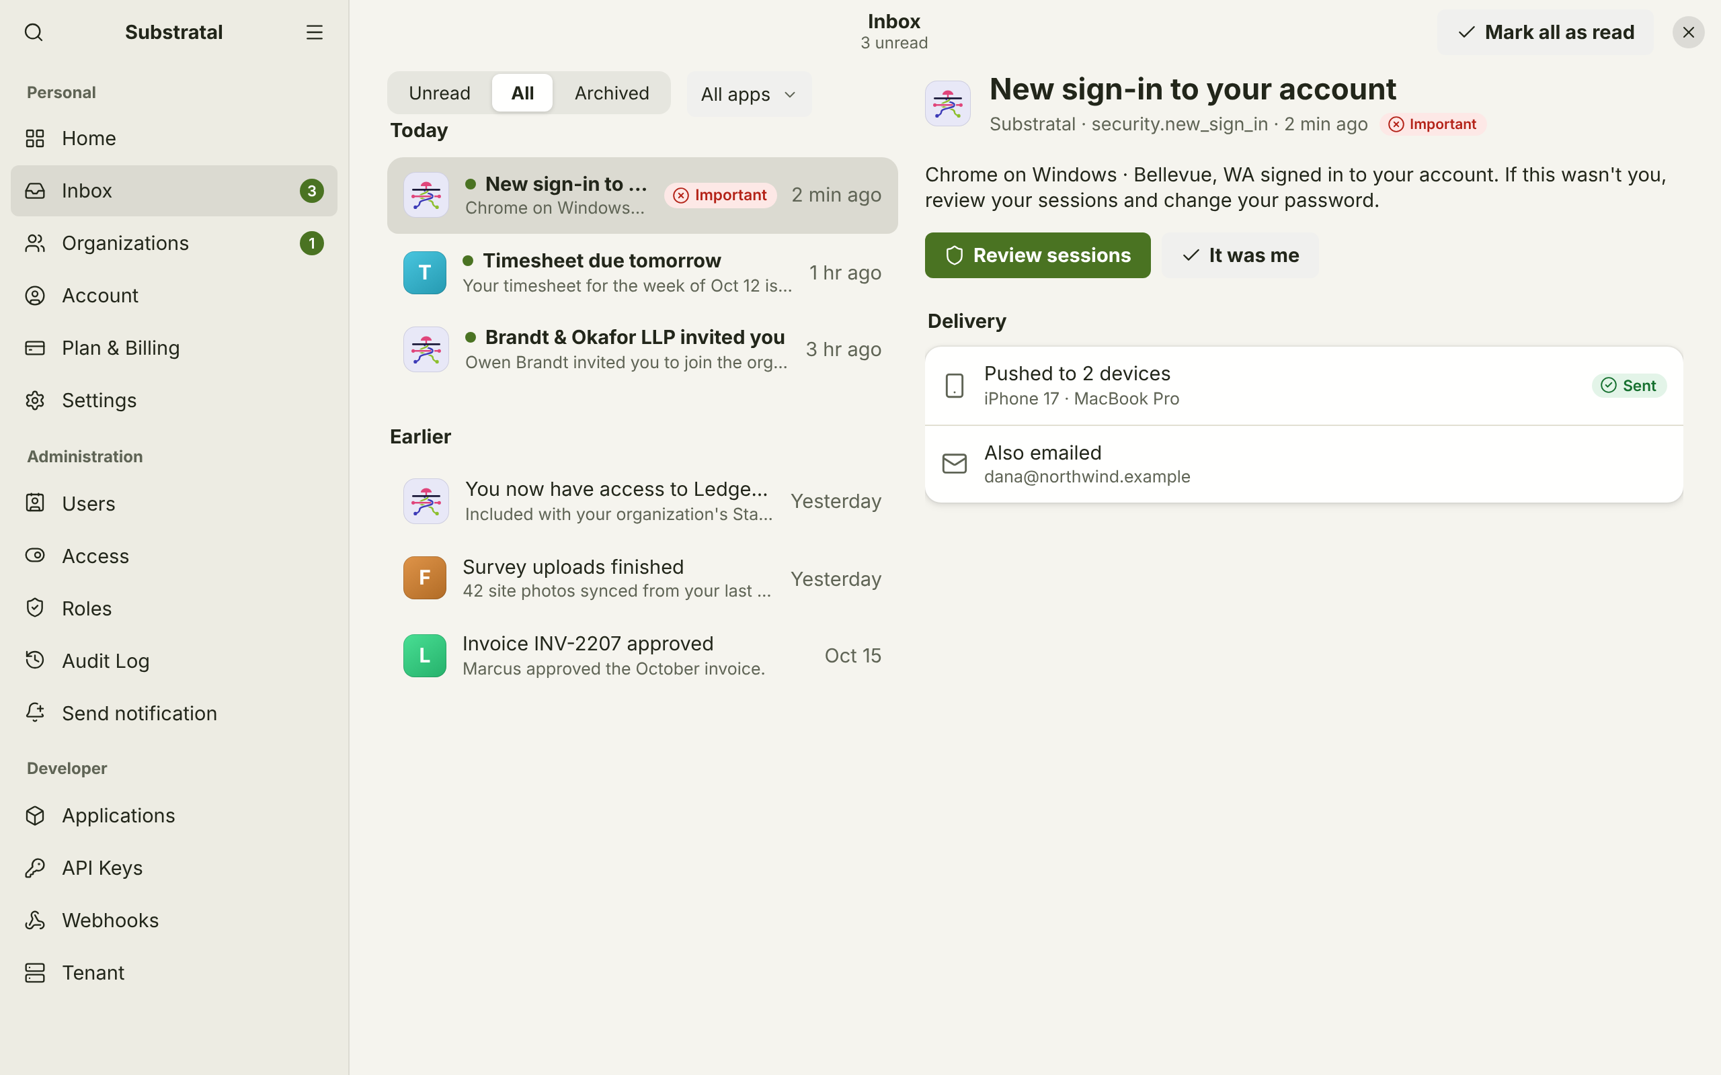1721x1075 pixels.
Task: Click the Organizations badge showing 1
Action: (311, 243)
